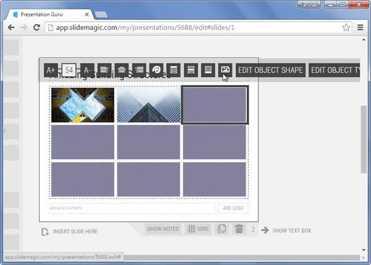Center align text in toolbar
The height and width of the screenshot is (265, 371).
pyautogui.click(x=122, y=70)
